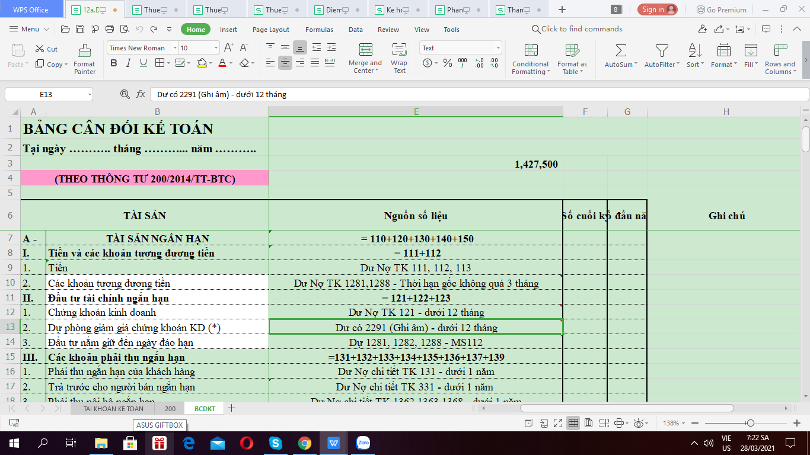Click the formula bar input field
The image size is (810, 455).
[x=474, y=94]
